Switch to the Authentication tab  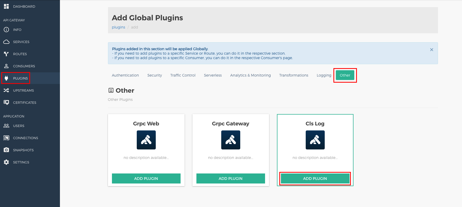point(125,75)
